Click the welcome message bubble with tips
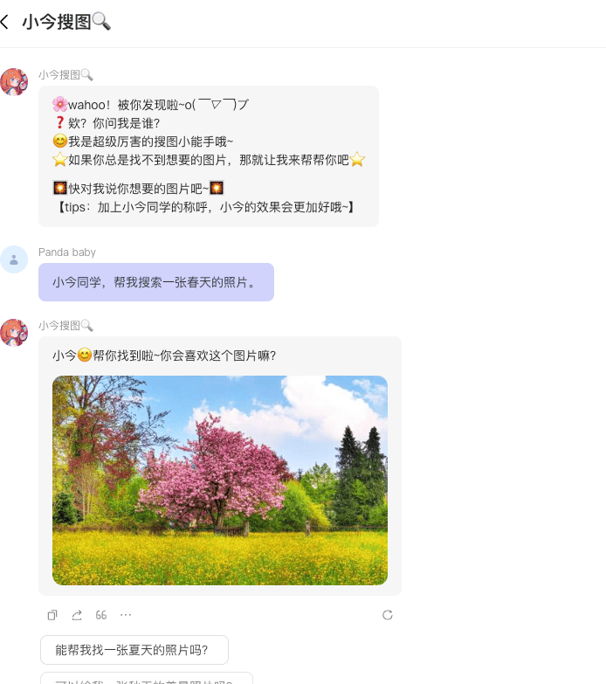606x684 pixels. pos(209,156)
